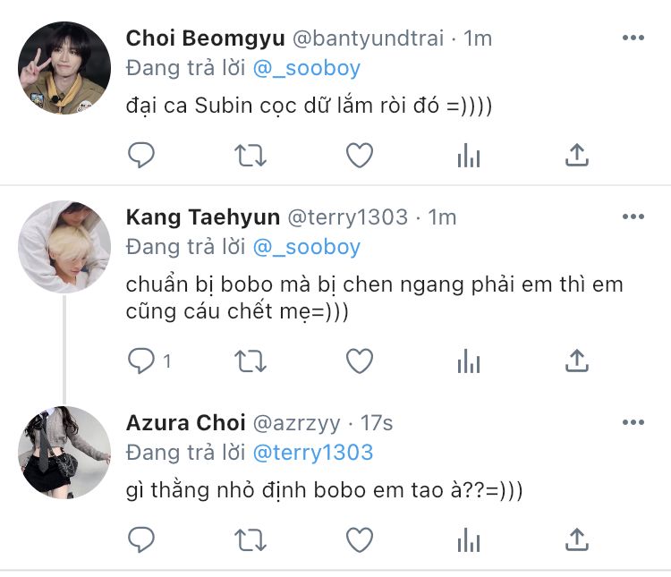View analytics for Azura Choi's tweet
This screenshot has height=577, width=671.
point(469,539)
